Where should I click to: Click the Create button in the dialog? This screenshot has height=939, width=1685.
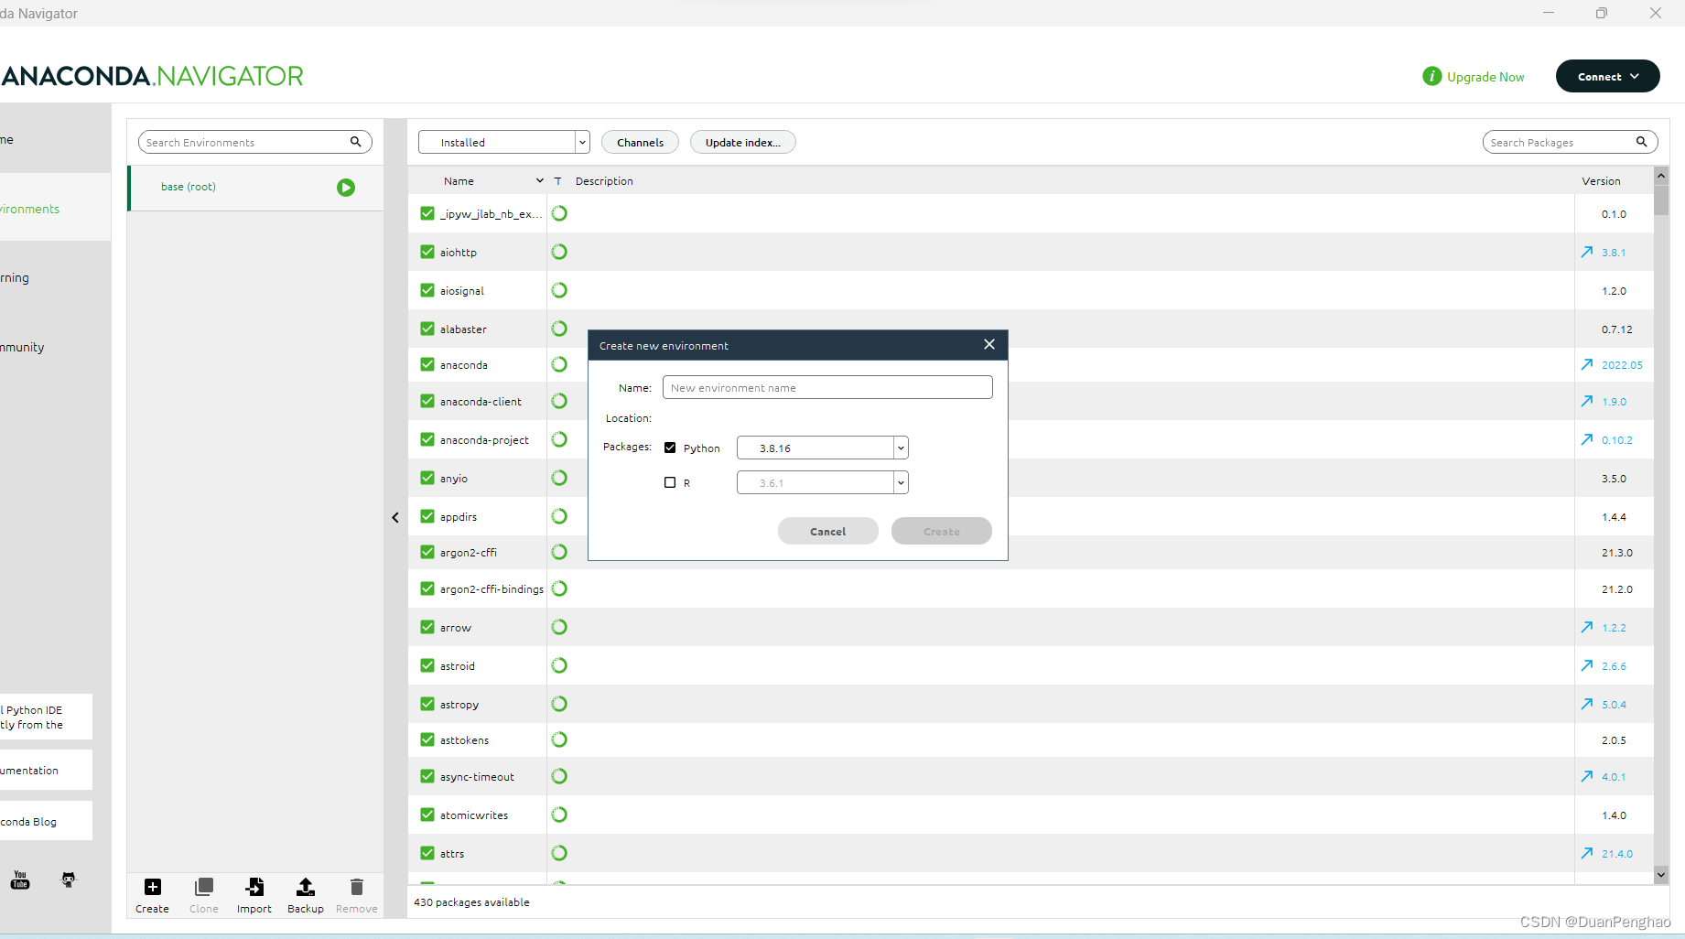click(x=942, y=531)
